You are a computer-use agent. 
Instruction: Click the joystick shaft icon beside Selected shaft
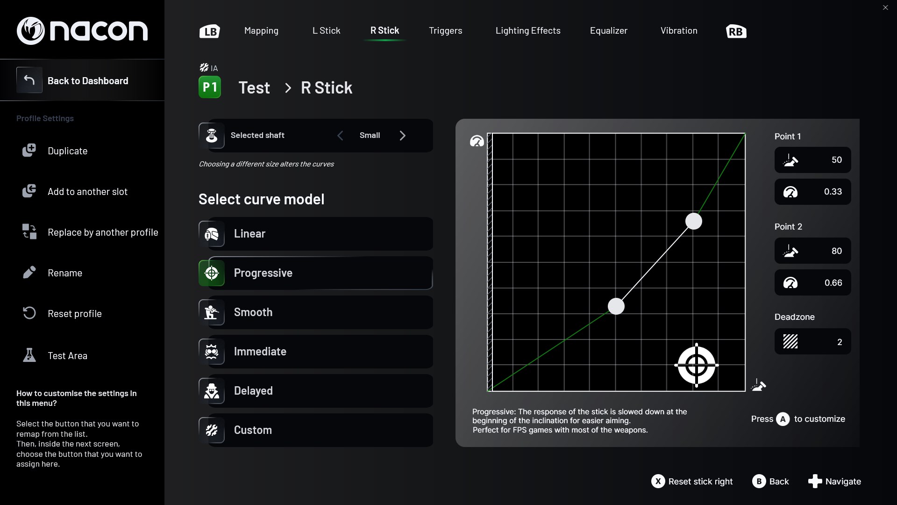(212, 136)
